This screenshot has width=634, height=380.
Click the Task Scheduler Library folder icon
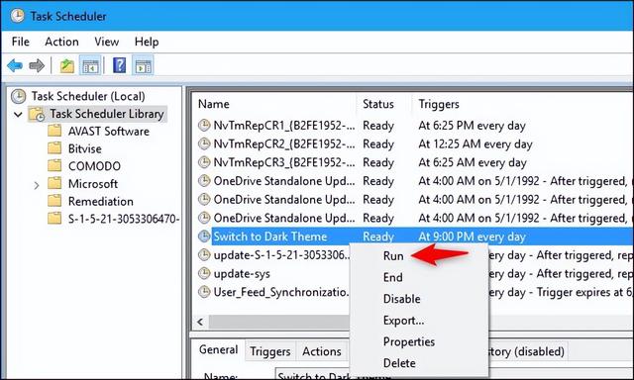click(37, 114)
